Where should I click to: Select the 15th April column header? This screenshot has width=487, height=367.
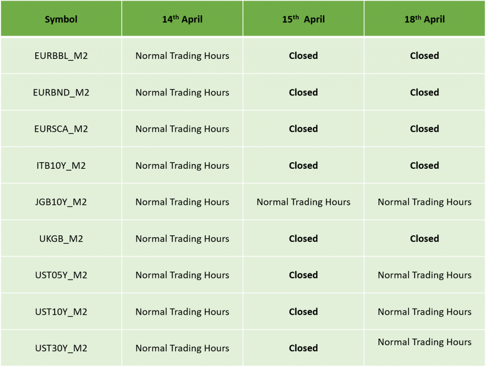click(303, 19)
